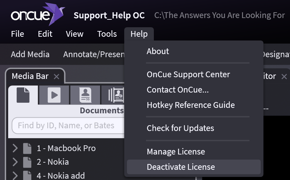
Task: Click the Add Media button
Action: (30, 54)
